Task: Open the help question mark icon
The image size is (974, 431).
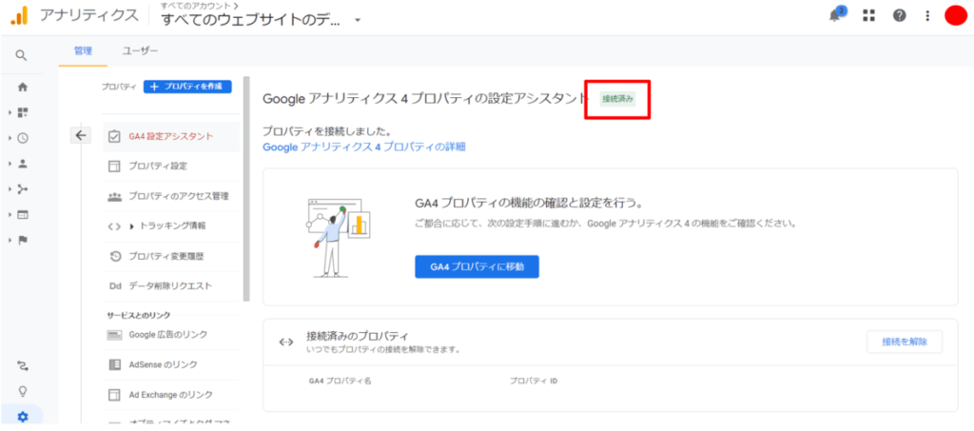Action: tap(899, 15)
